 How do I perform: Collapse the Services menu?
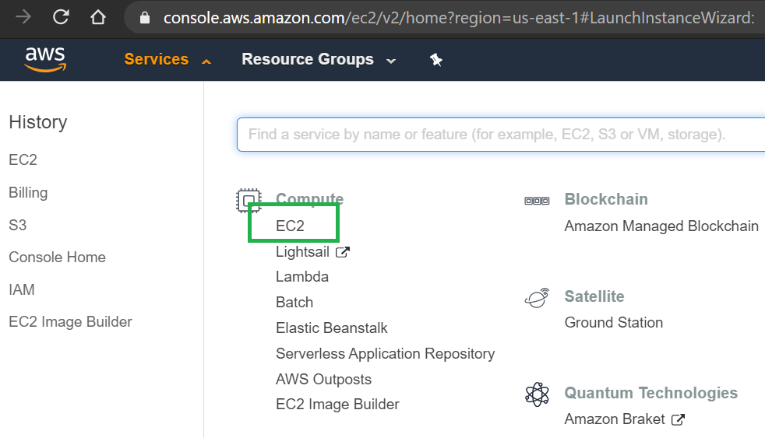pyautogui.click(x=167, y=60)
